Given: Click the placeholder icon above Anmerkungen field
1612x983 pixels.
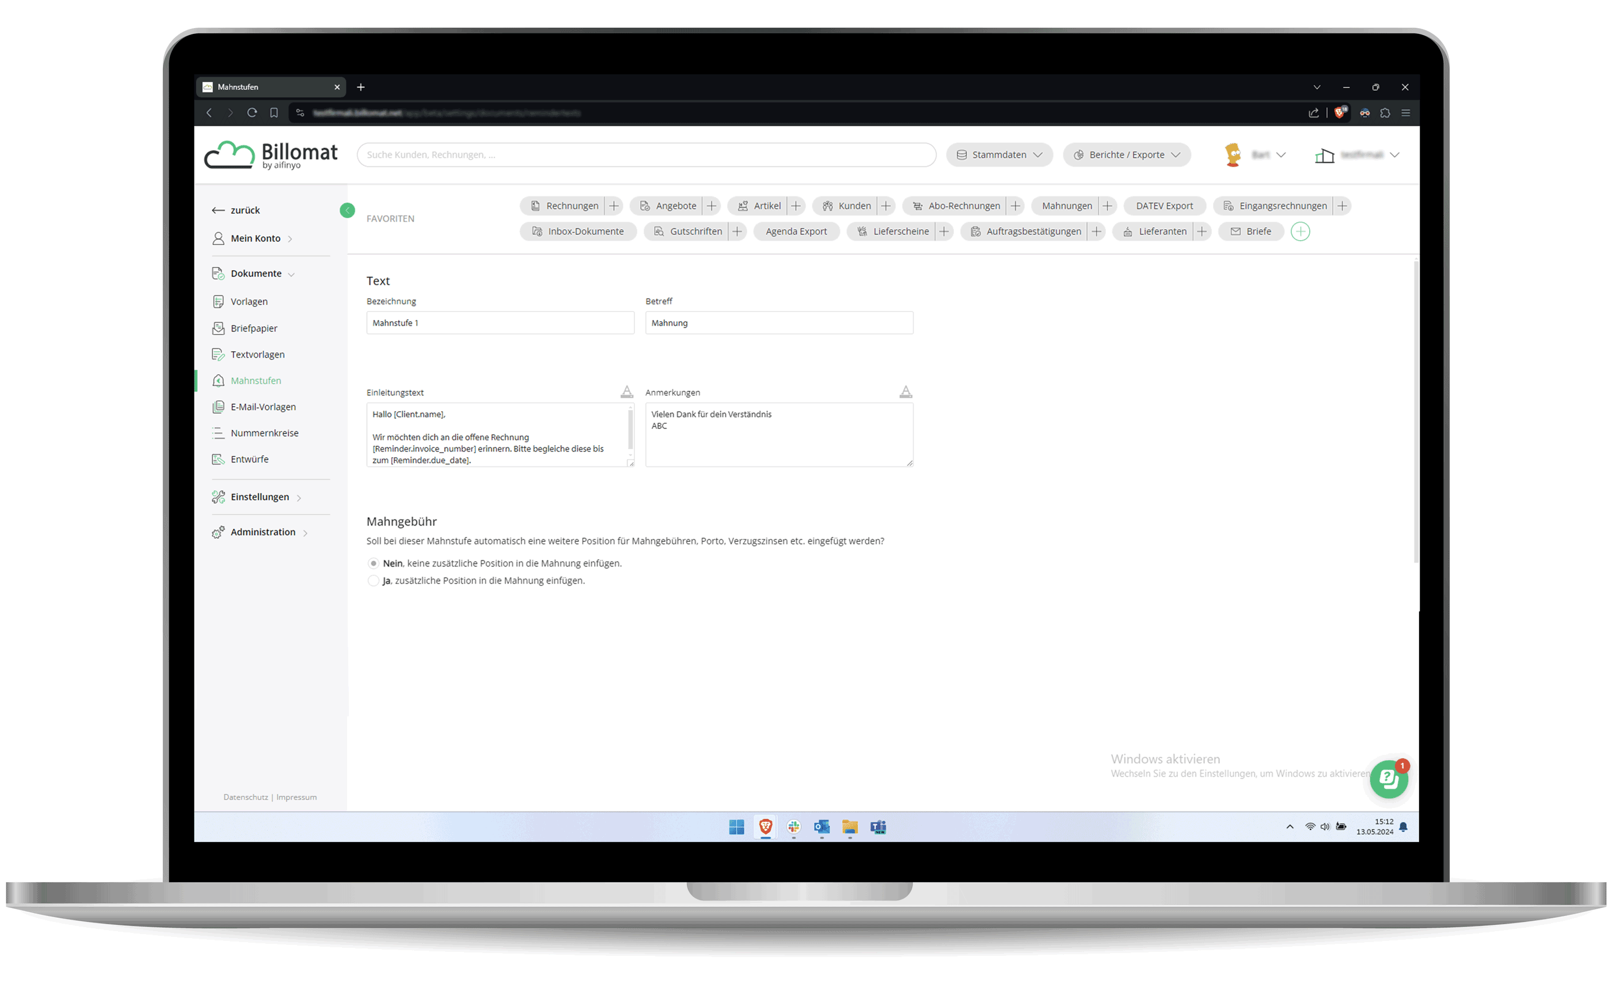Looking at the screenshot, I should 905,392.
